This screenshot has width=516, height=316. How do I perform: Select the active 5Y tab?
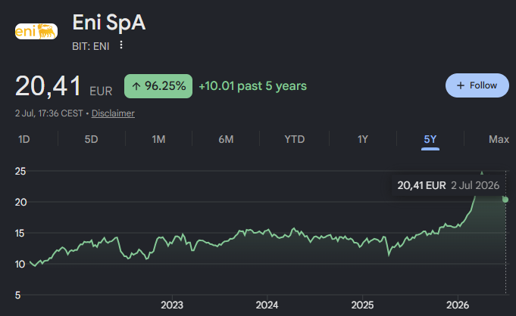(430, 139)
